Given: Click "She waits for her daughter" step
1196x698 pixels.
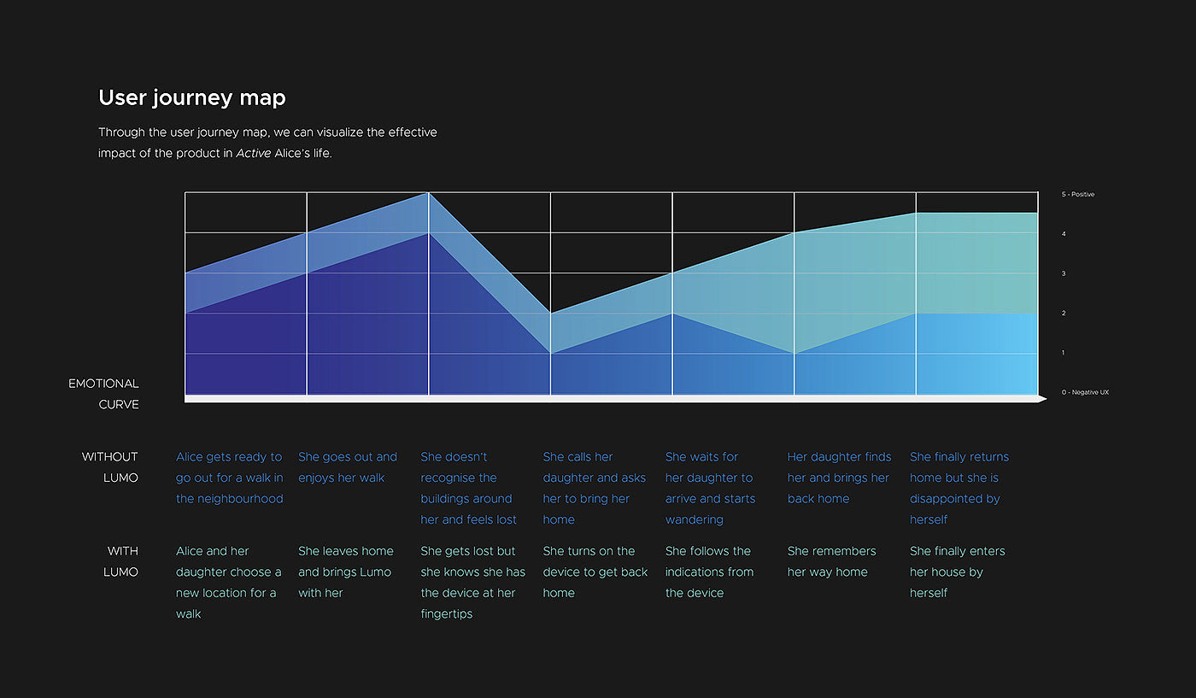Looking at the screenshot, I should [x=709, y=488].
